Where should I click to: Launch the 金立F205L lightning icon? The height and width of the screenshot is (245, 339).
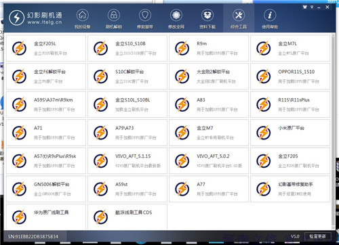tap(19, 48)
